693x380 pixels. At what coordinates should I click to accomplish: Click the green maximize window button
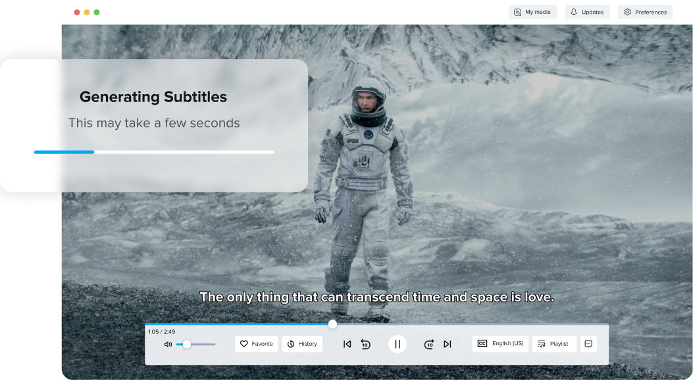[97, 13]
